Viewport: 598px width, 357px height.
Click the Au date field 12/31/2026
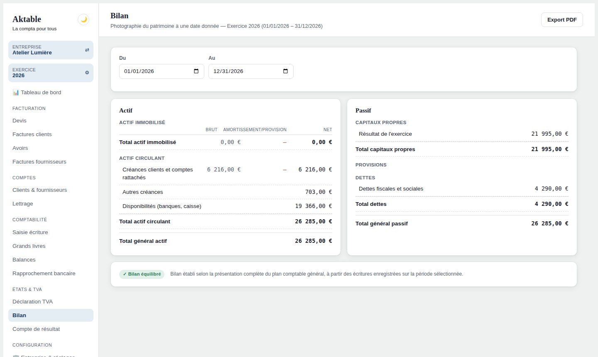click(x=251, y=71)
